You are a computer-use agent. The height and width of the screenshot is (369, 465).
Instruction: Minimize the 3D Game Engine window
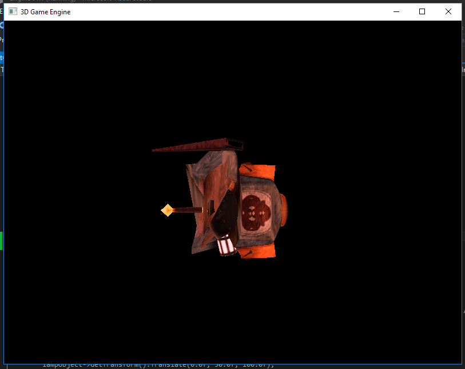pyautogui.click(x=396, y=12)
